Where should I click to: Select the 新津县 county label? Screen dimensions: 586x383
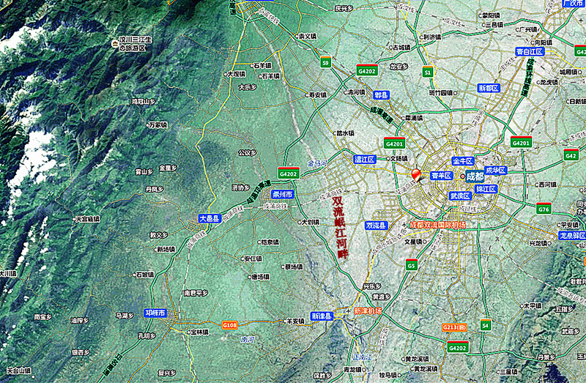322,316
